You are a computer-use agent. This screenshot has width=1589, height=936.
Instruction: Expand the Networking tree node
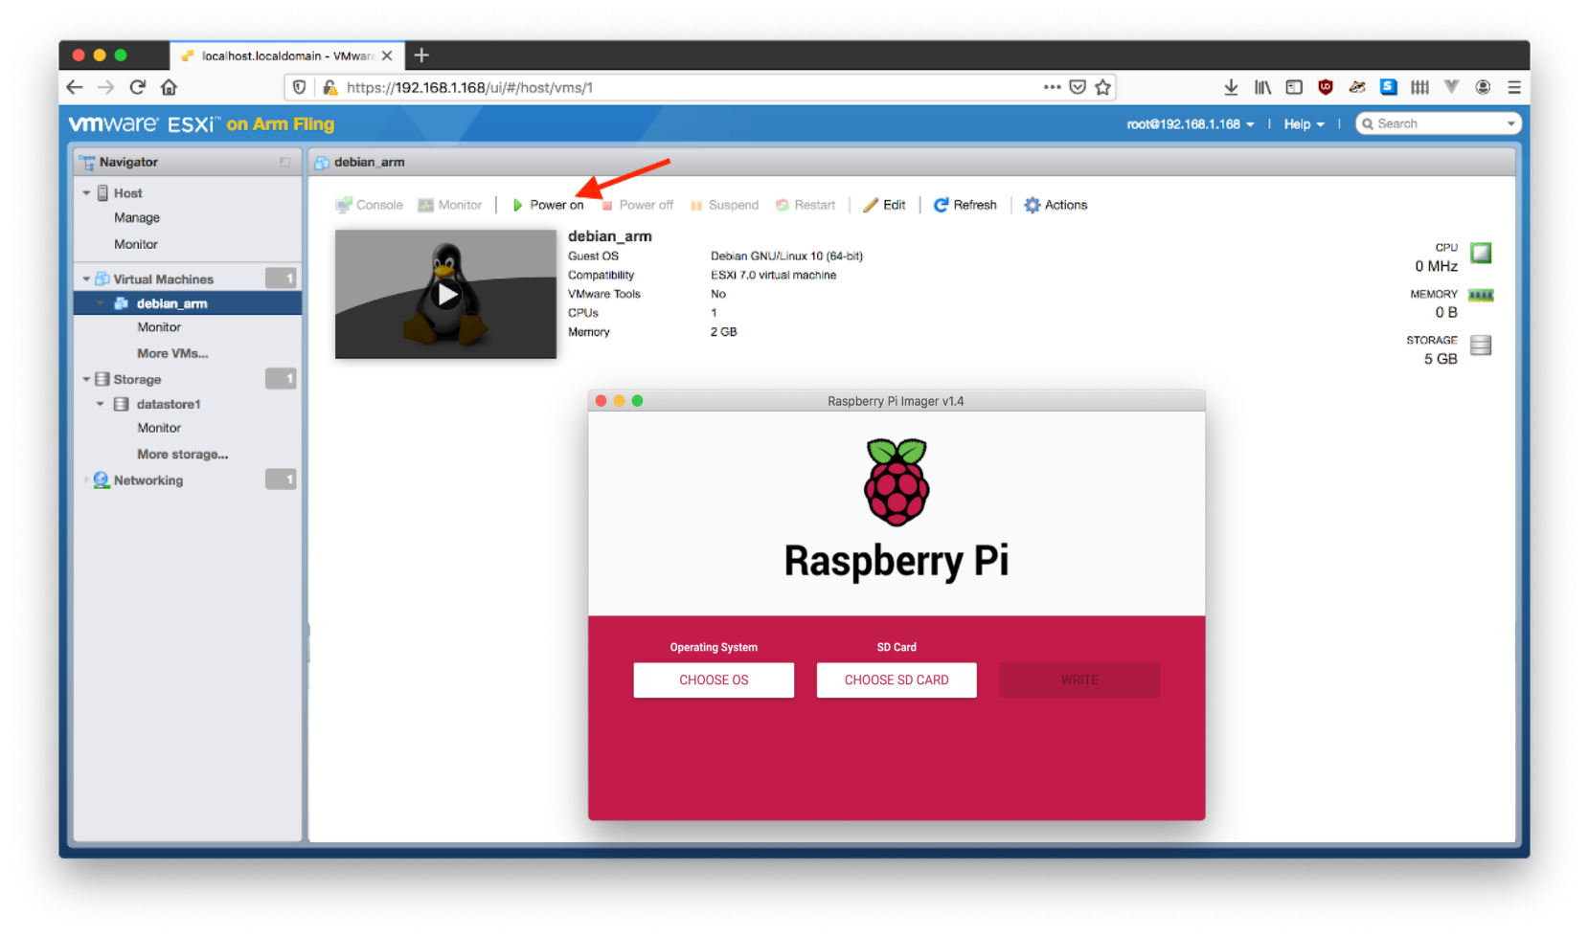tap(86, 480)
